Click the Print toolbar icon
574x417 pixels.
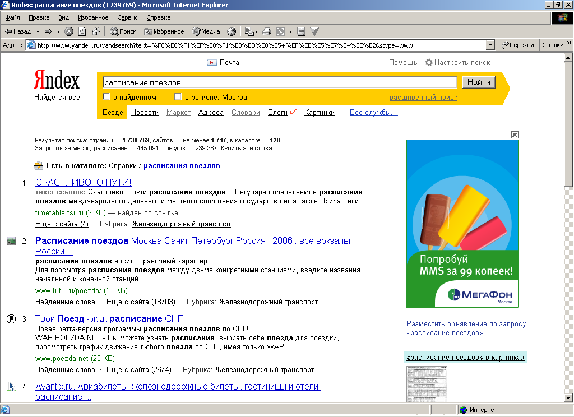tap(267, 31)
